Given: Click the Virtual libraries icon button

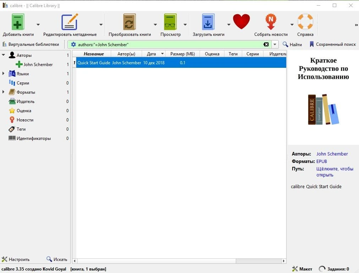Looking at the screenshot, I should [x=31, y=44].
